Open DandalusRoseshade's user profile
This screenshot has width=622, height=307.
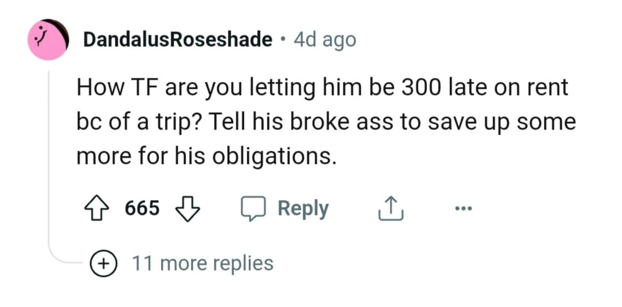pos(178,39)
